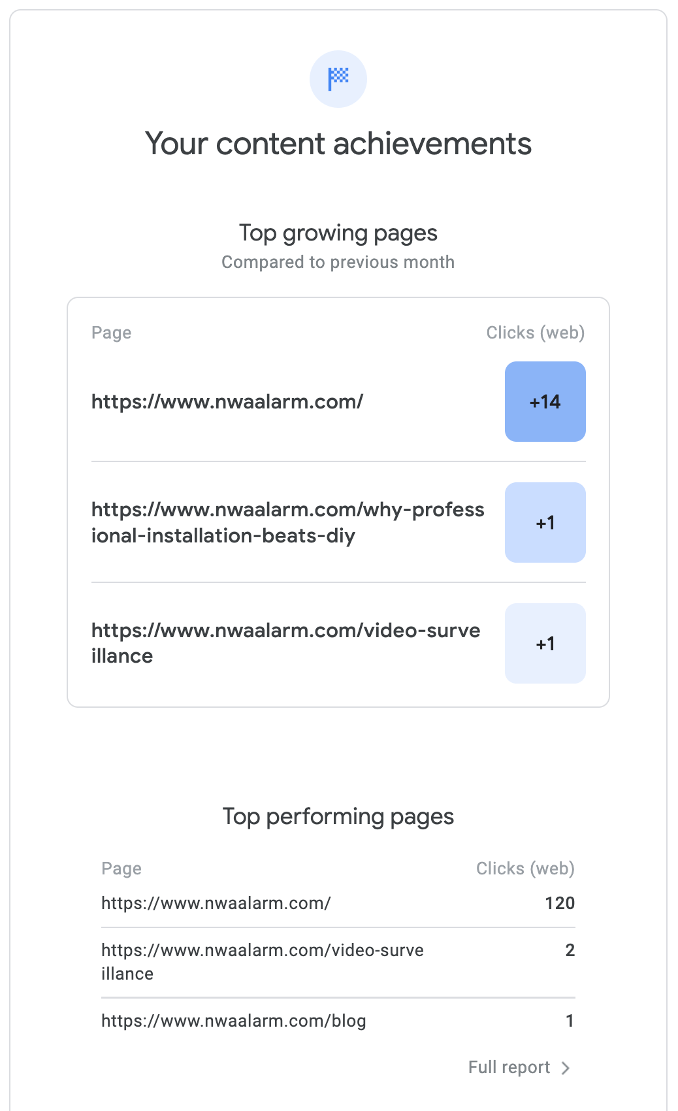Click the chevron arrow beside Full report
This screenshot has height=1111, width=678.
pyautogui.click(x=566, y=1068)
